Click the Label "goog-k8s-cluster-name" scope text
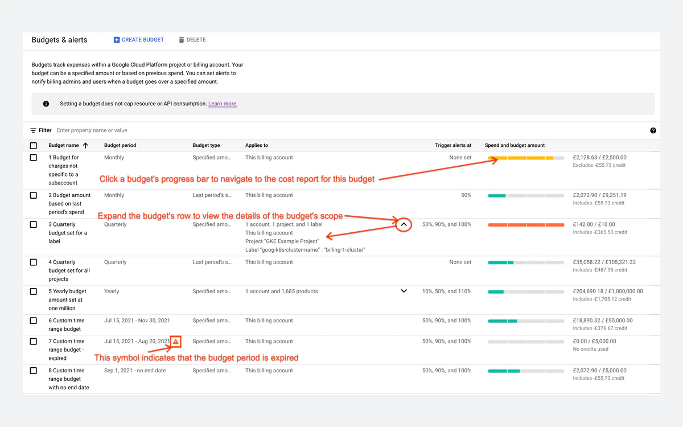The image size is (683, 427). coord(305,250)
